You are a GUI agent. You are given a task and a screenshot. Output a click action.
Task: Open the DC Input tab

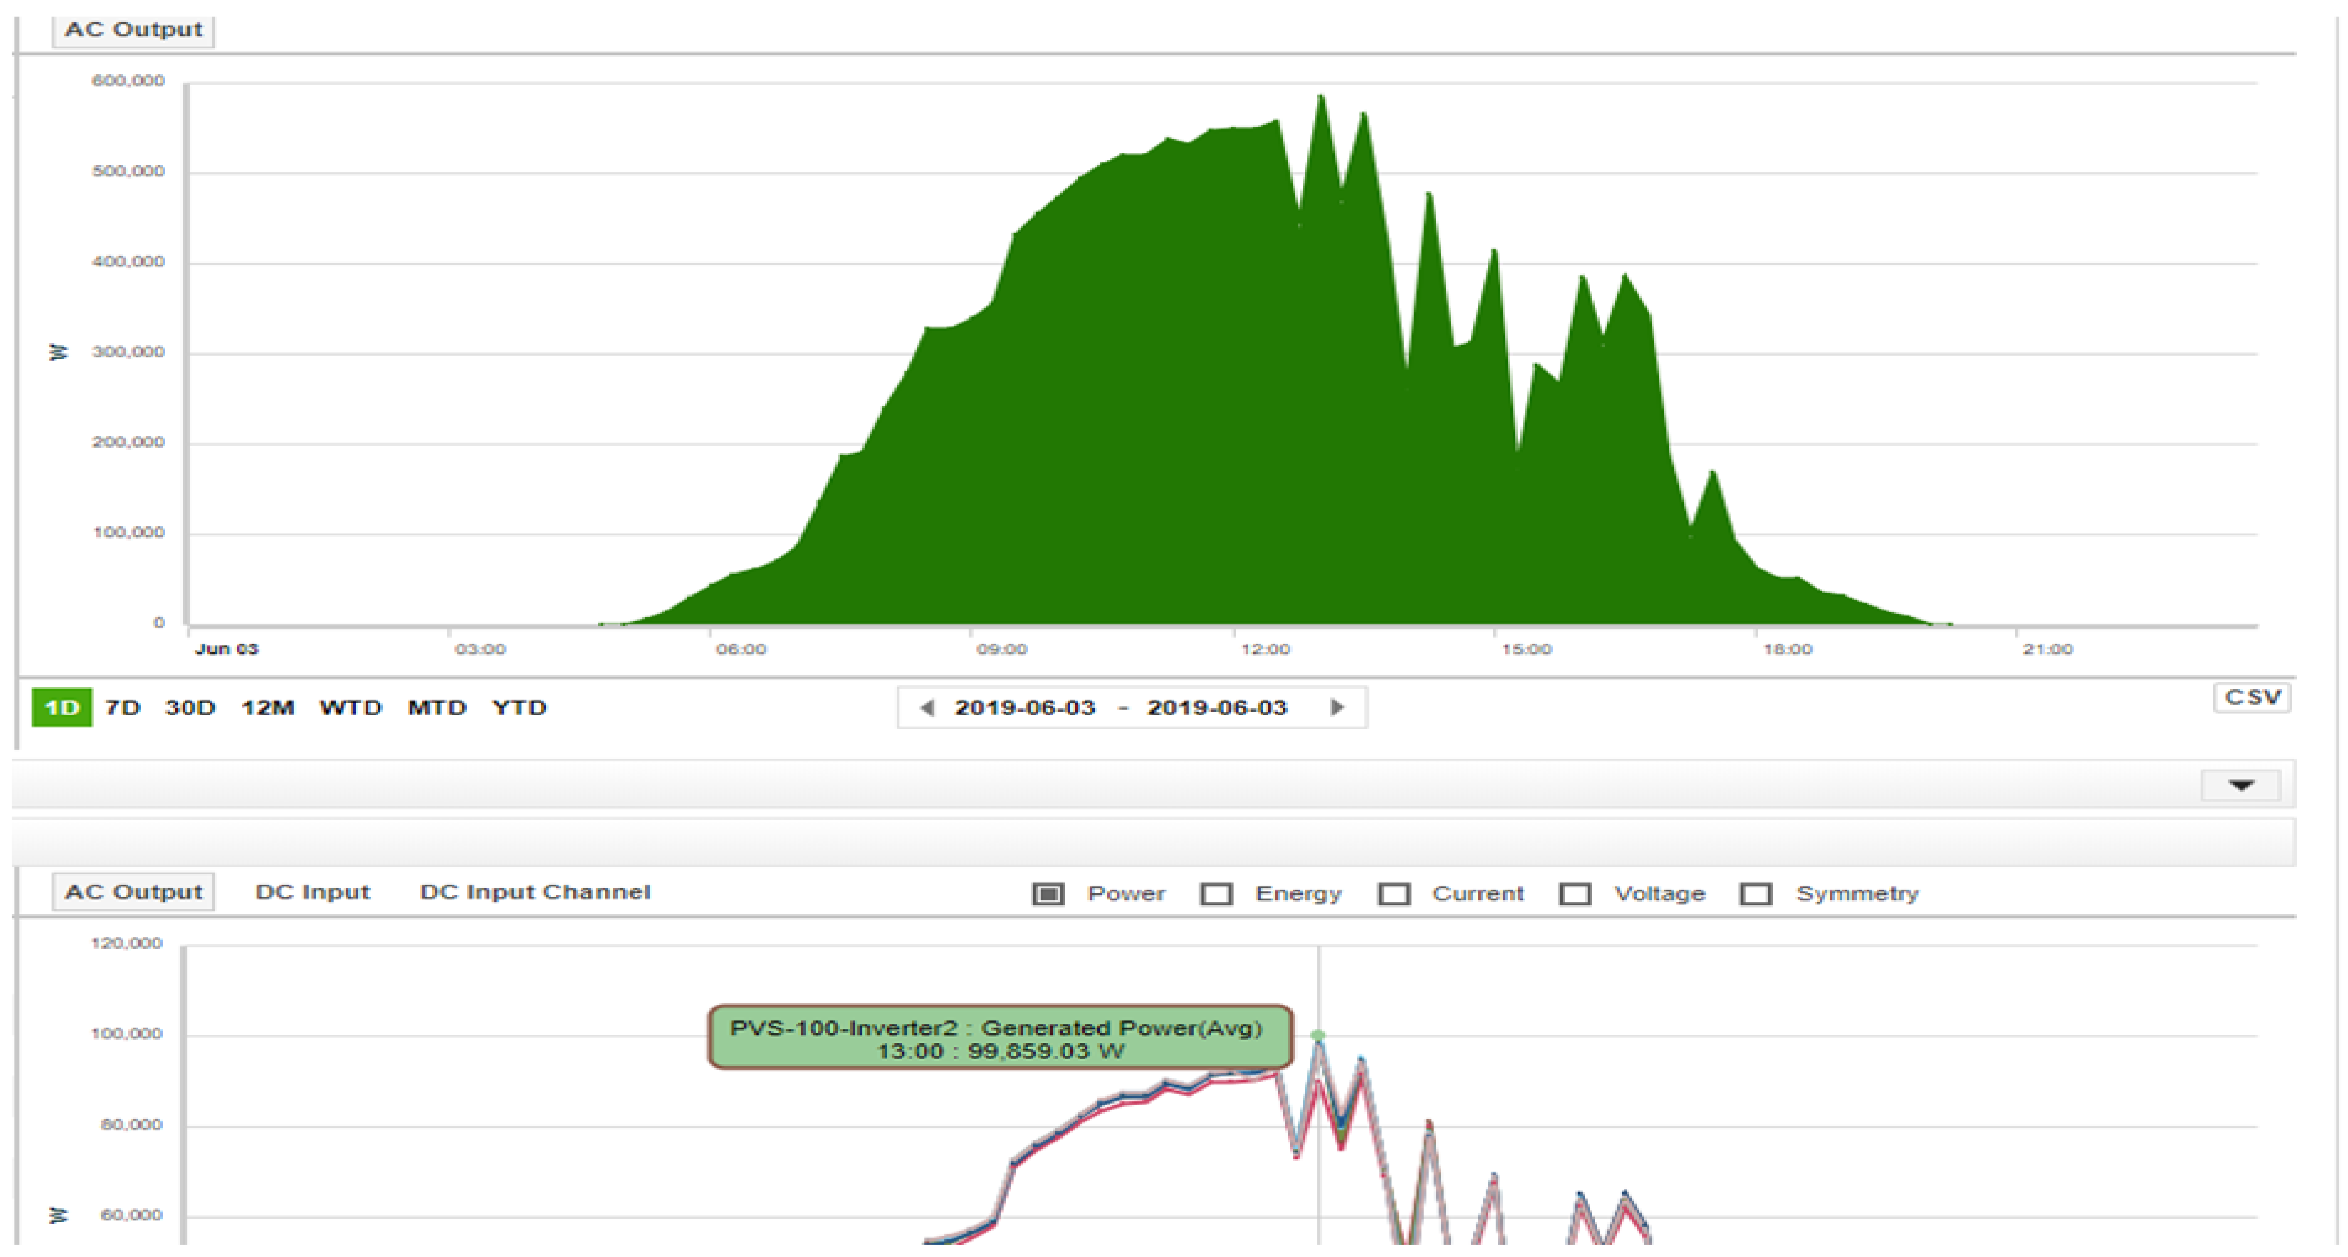pyautogui.click(x=312, y=892)
